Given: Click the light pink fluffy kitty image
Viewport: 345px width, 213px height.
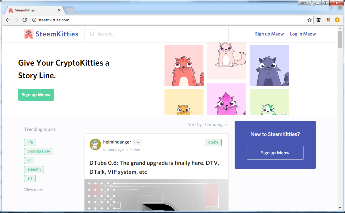Looking at the screenshot, I should (x=226, y=61).
